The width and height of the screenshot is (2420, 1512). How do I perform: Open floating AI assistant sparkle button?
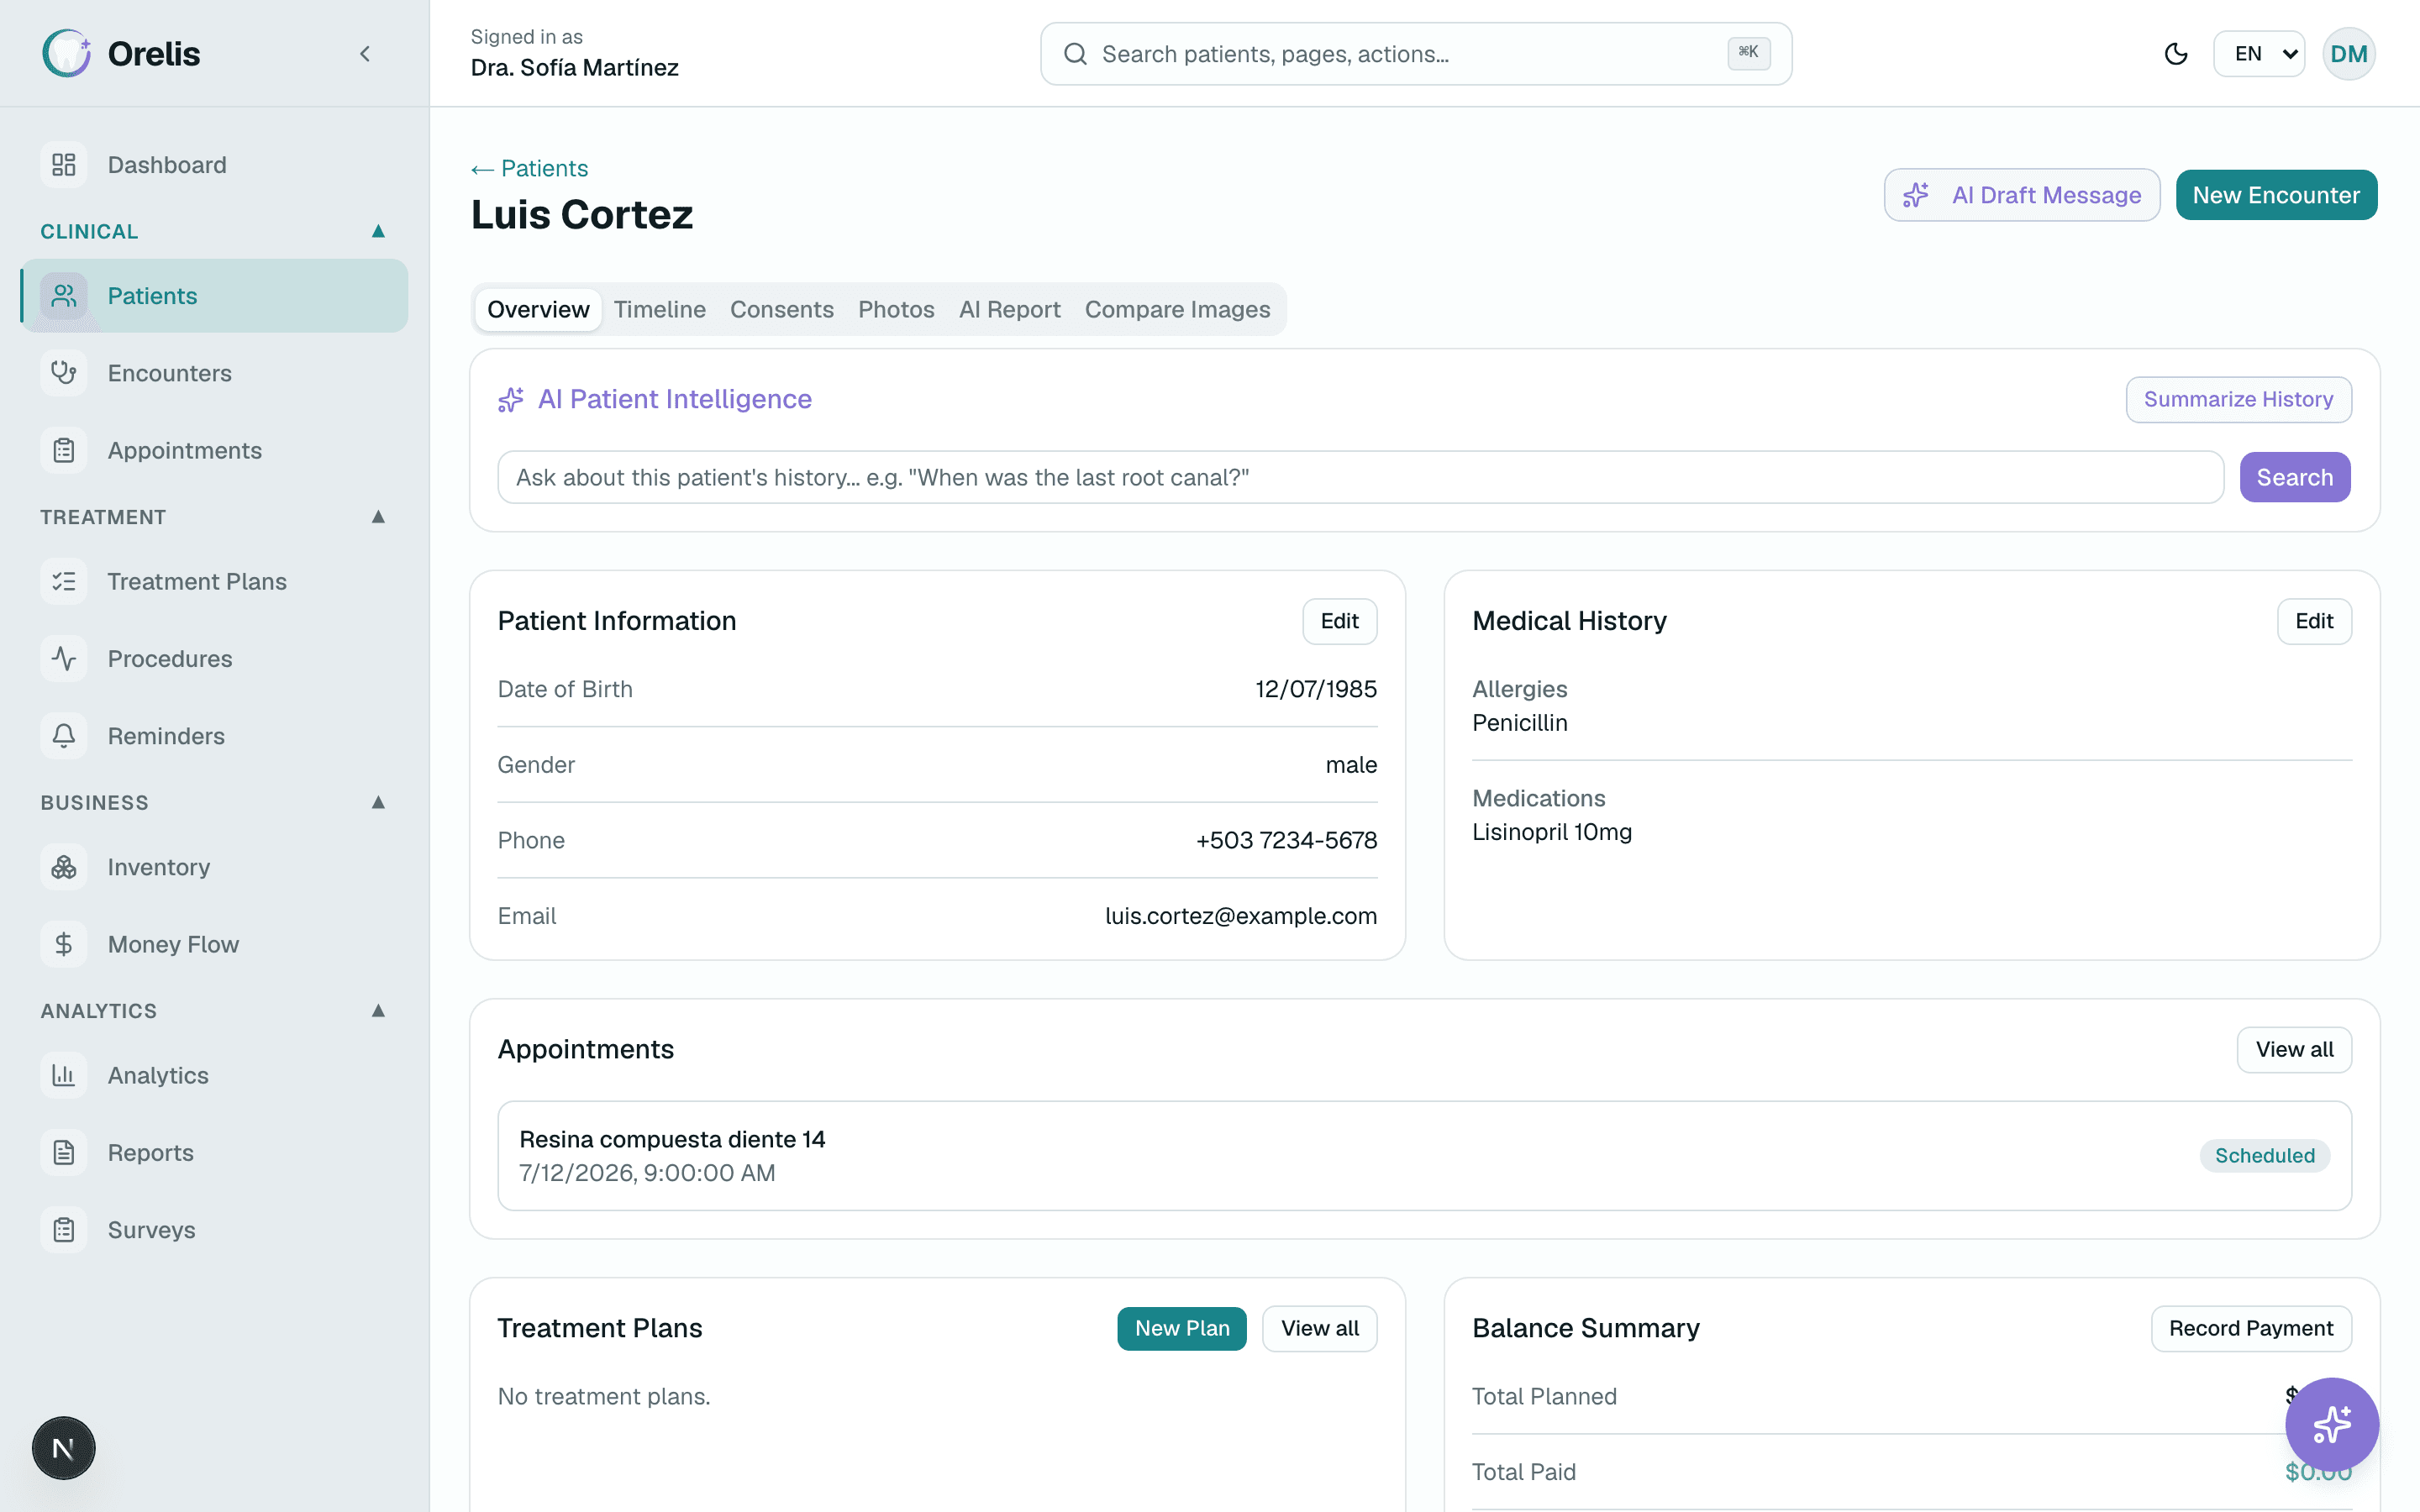[2331, 1424]
